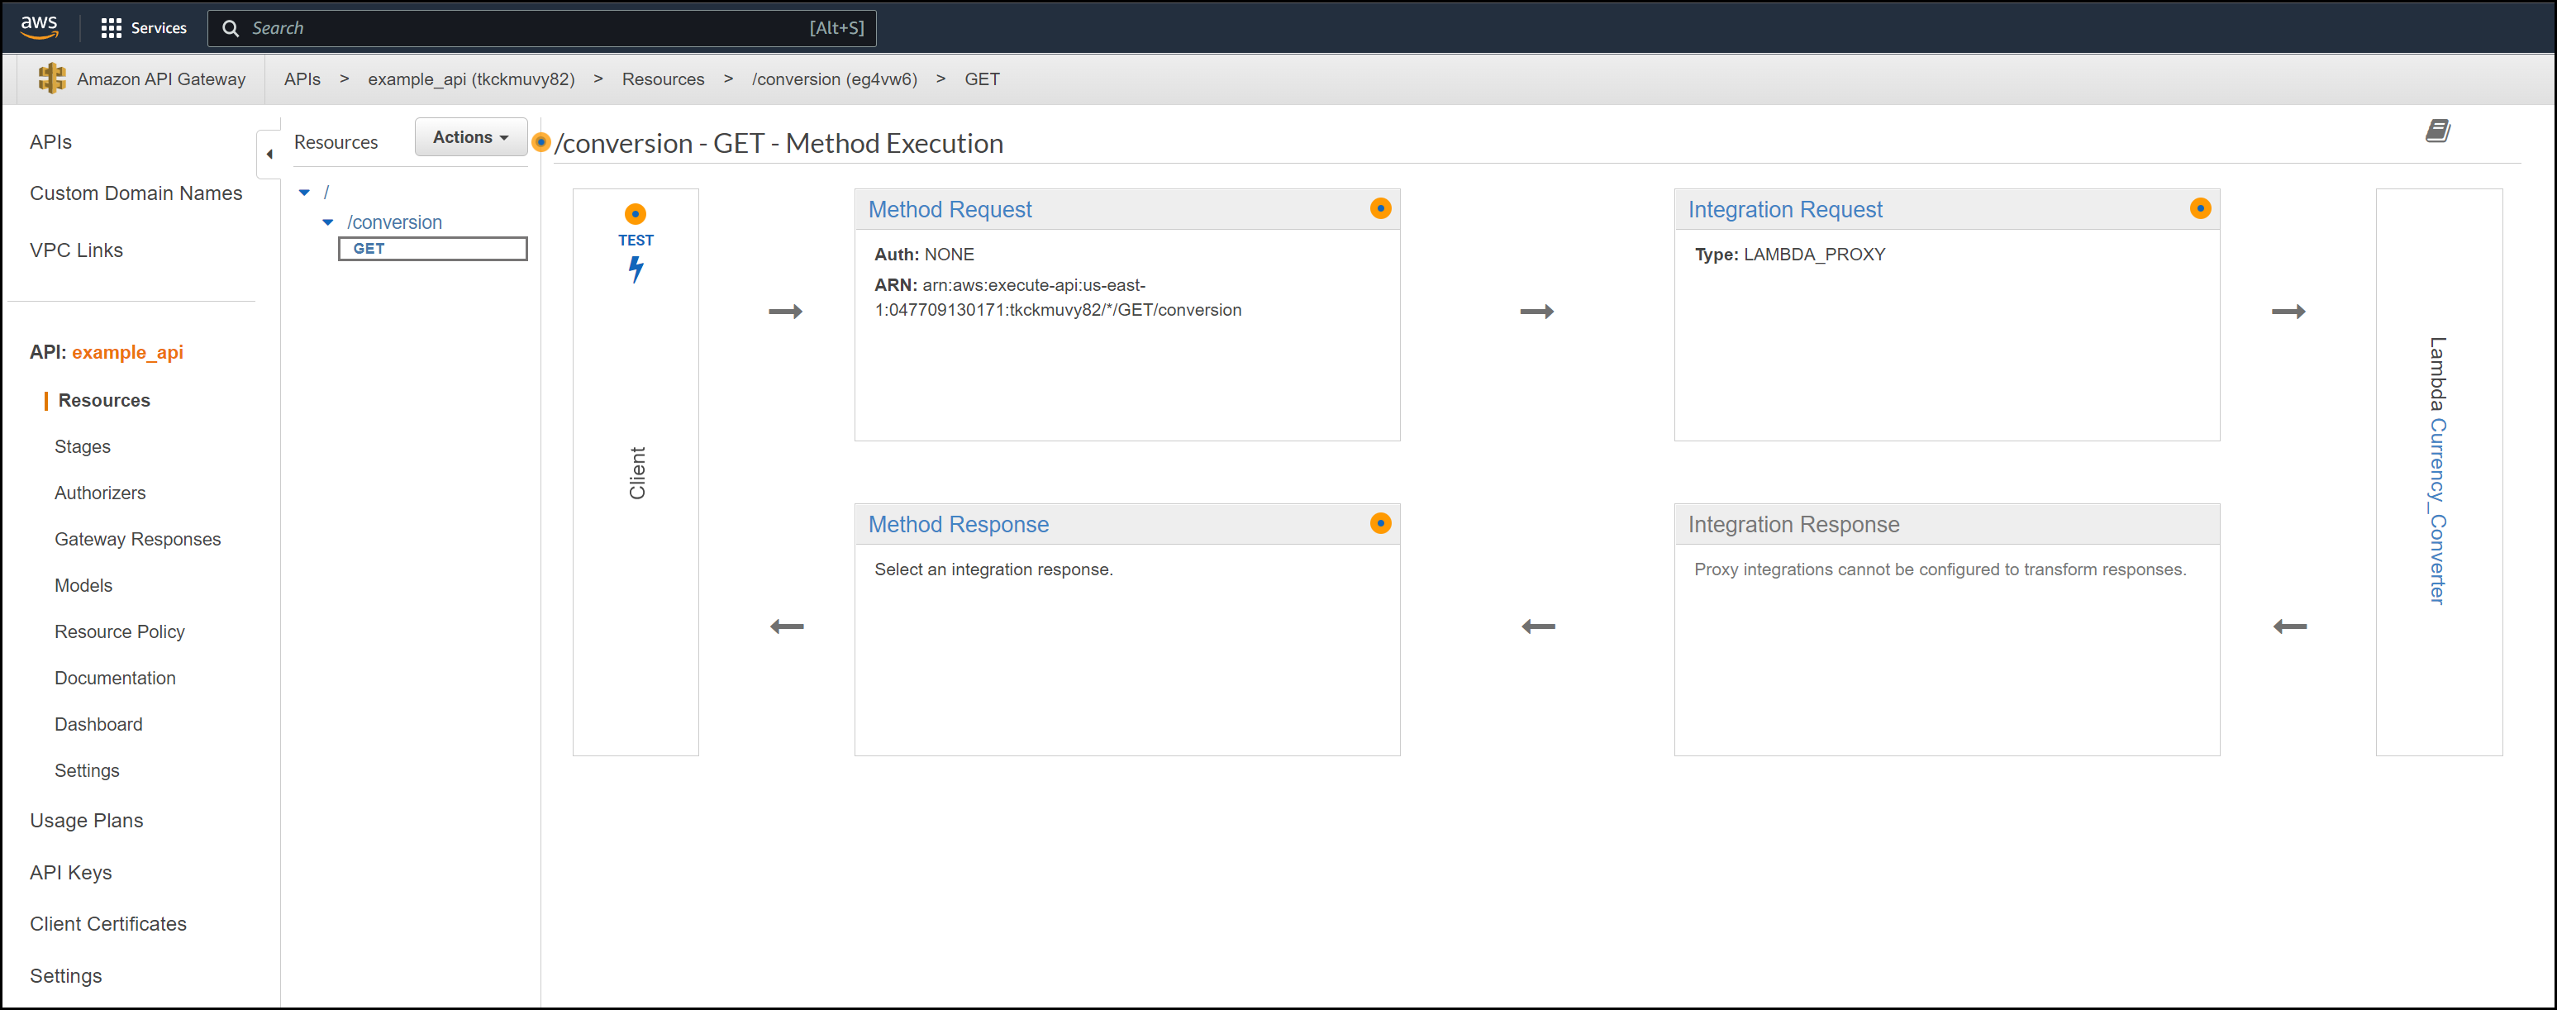Collapse the Resources panel with its left chevron
Viewport: 2557px width, 1010px height.
[268, 154]
